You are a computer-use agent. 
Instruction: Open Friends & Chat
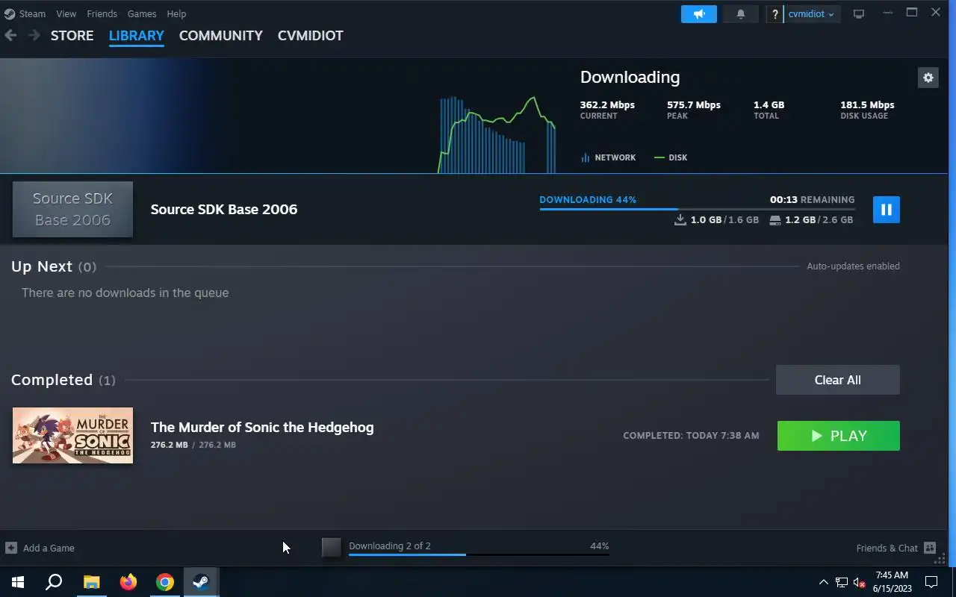pyautogui.click(x=896, y=548)
